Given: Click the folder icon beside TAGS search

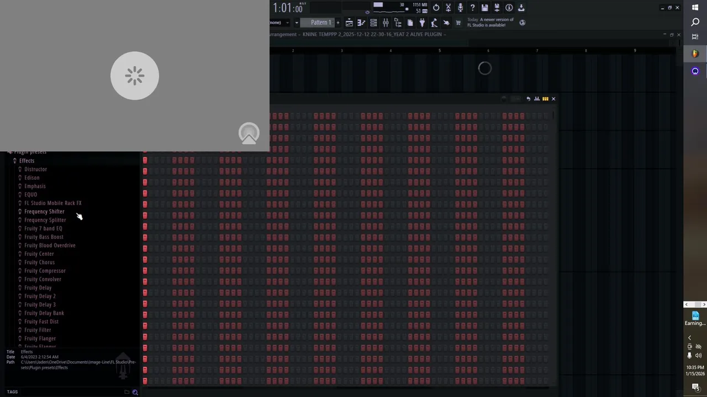Looking at the screenshot, I should (x=126, y=392).
